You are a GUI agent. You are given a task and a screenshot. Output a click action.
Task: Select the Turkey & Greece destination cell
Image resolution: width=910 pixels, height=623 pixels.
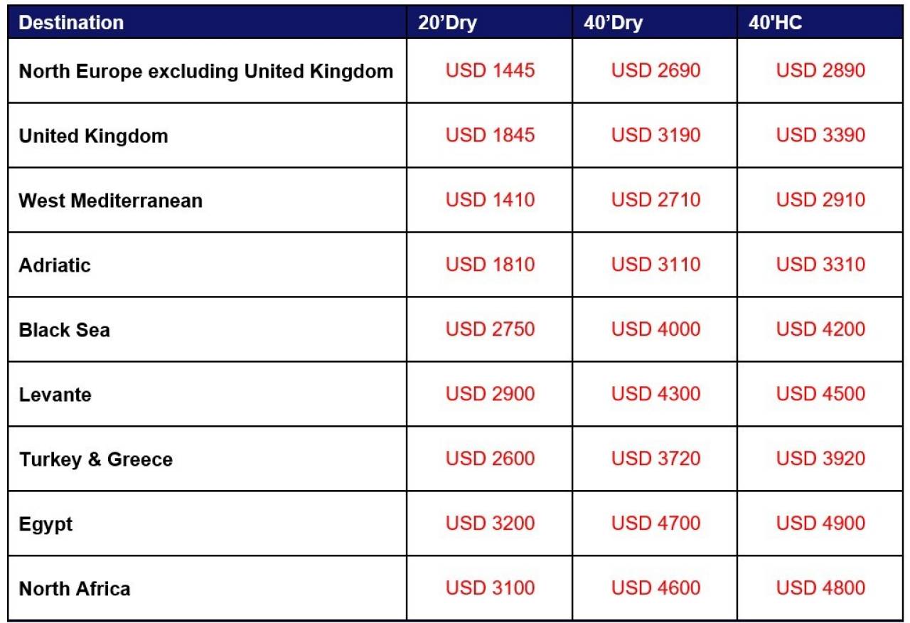pyautogui.click(x=208, y=459)
